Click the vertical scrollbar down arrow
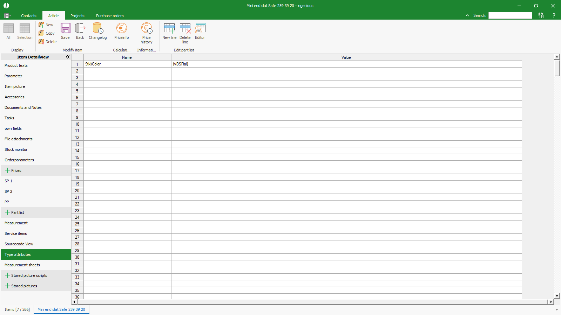561x315 pixels. coord(557,296)
